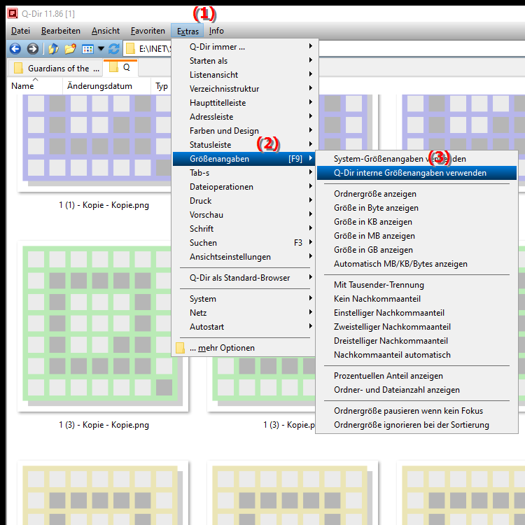Click the Back navigation arrow

tap(15, 49)
